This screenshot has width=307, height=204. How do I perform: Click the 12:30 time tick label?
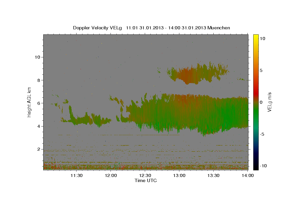pyautogui.click(x=145, y=176)
